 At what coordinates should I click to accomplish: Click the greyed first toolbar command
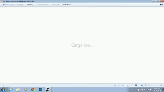(x=13, y=5)
